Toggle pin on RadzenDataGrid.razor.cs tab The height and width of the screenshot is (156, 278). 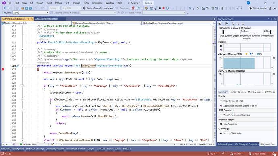pos(28,19)
